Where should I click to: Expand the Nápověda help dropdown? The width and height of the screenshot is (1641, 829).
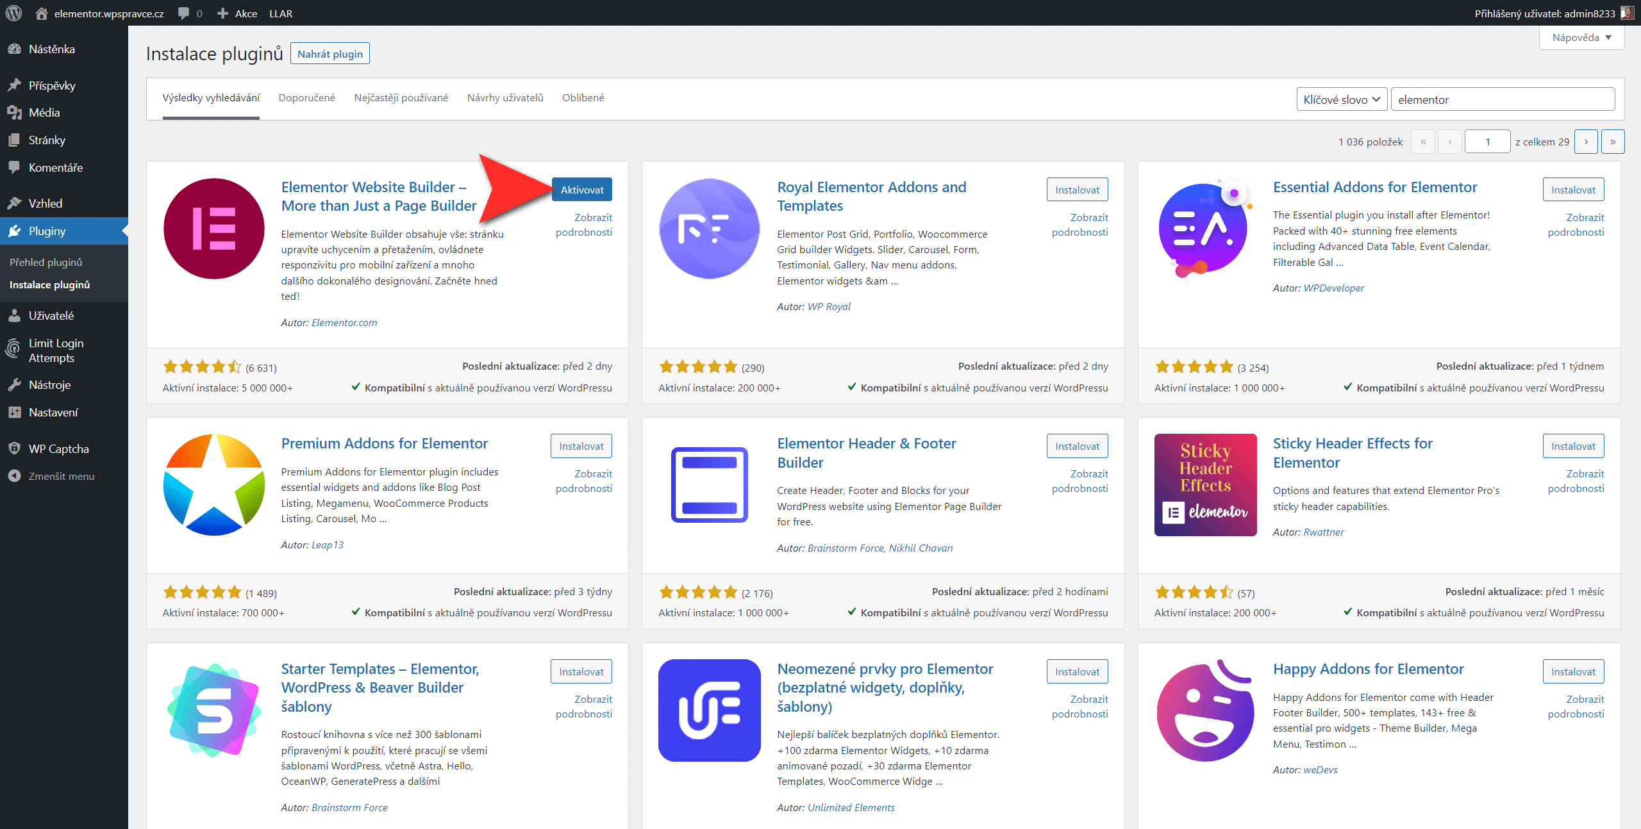[1581, 38]
